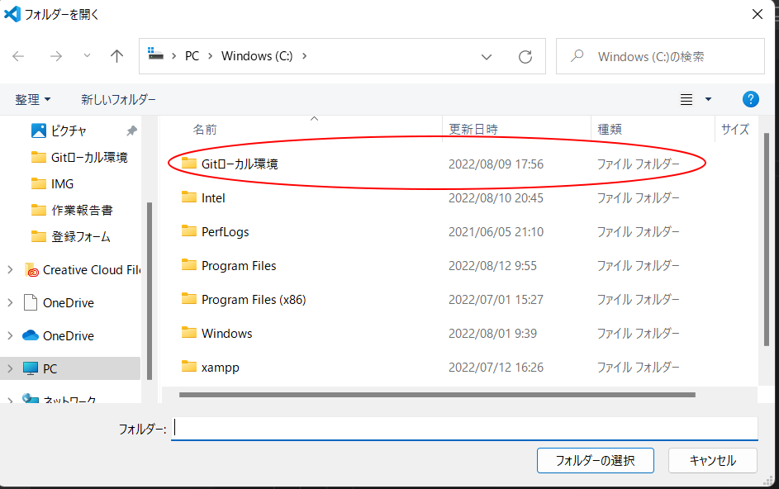Click the Creative Cloud Files icon
Screen dimensions: 779x489
click(x=32, y=270)
